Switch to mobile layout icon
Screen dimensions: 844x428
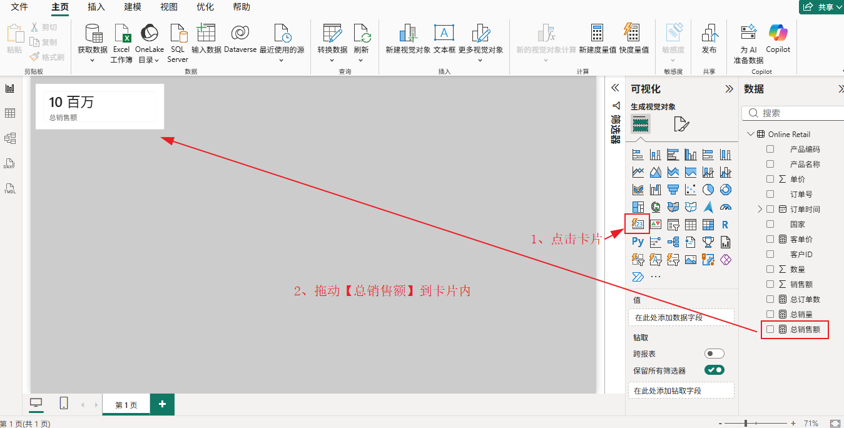pos(64,404)
